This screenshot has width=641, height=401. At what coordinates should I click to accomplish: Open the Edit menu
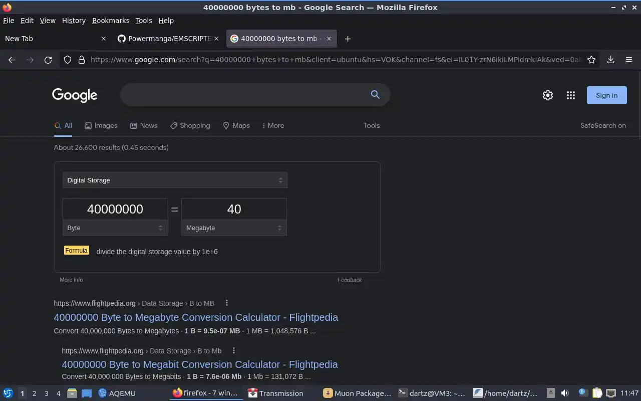27,21
